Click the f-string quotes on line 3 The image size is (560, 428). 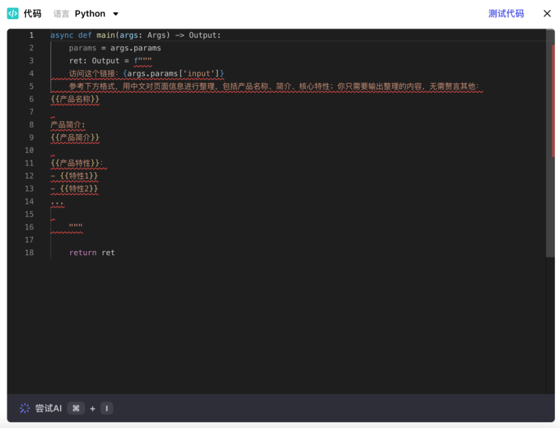144,60
